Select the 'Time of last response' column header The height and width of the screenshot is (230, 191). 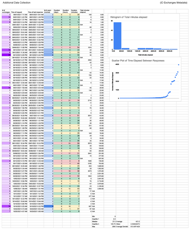pyautogui.click(x=36, y=11)
